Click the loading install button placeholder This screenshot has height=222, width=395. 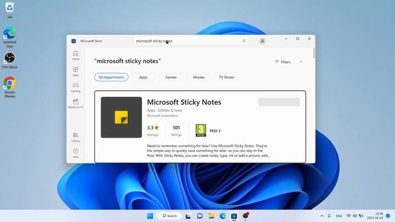coord(279,102)
